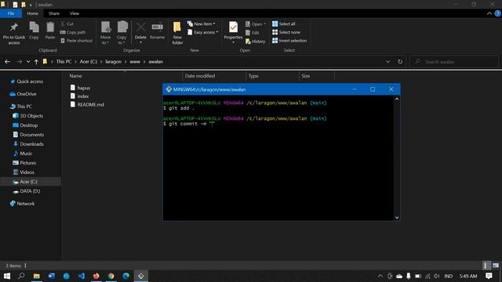Sort by the Size column header
Screen dimensions: 502x282
[306, 76]
